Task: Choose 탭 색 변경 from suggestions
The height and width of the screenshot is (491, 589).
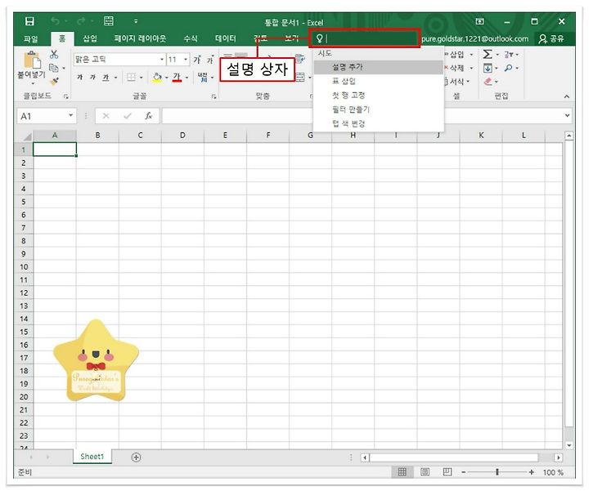Action: [x=378, y=123]
